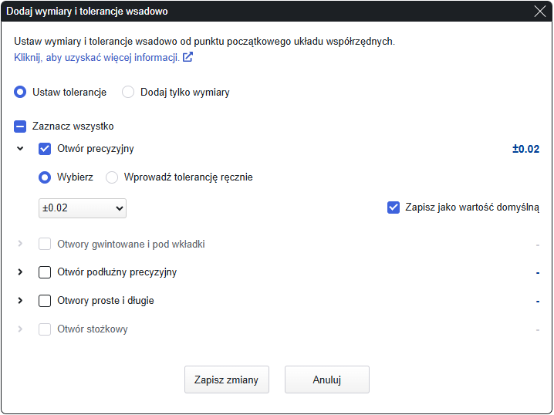The width and height of the screenshot is (554, 415).
Task: Expand the 'Otwory gwintowane i pod wkładki' section
Action: (20, 244)
